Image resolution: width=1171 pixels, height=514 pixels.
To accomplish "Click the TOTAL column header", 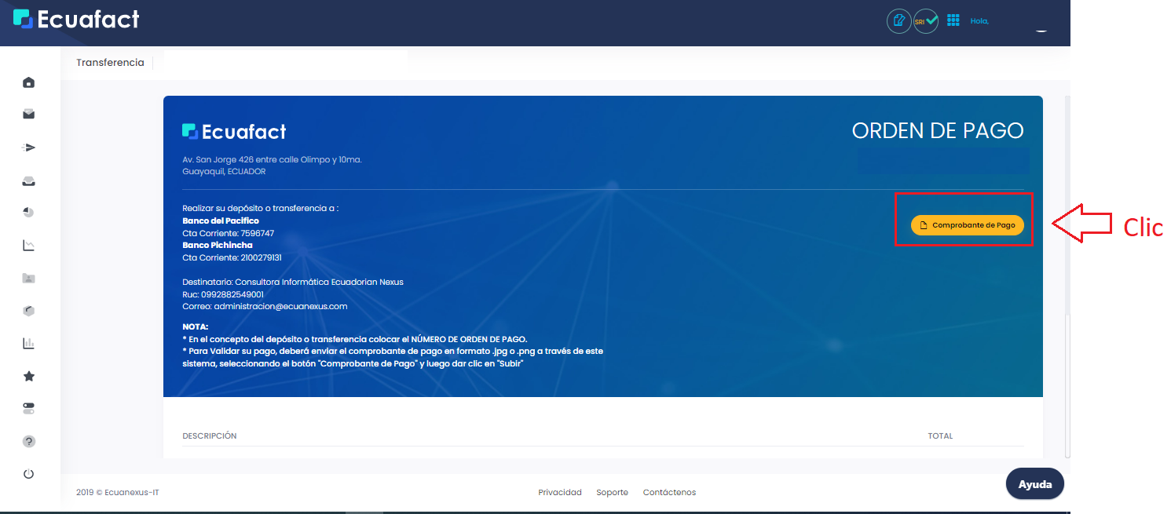I will pos(940,436).
